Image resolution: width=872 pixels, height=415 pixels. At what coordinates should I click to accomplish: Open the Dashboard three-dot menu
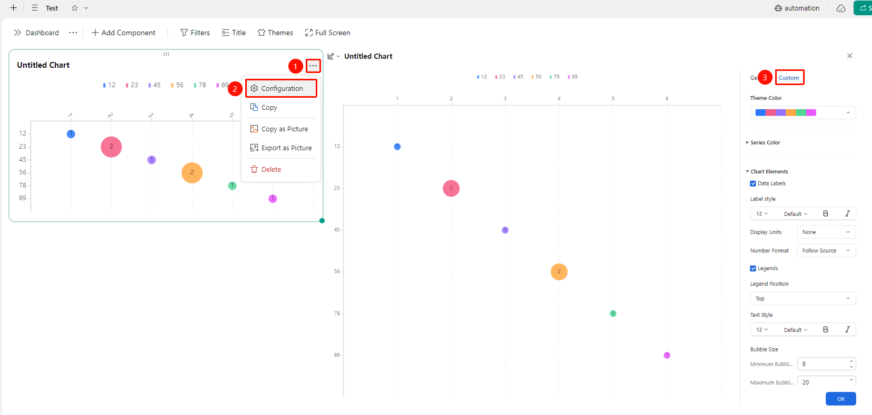click(73, 33)
